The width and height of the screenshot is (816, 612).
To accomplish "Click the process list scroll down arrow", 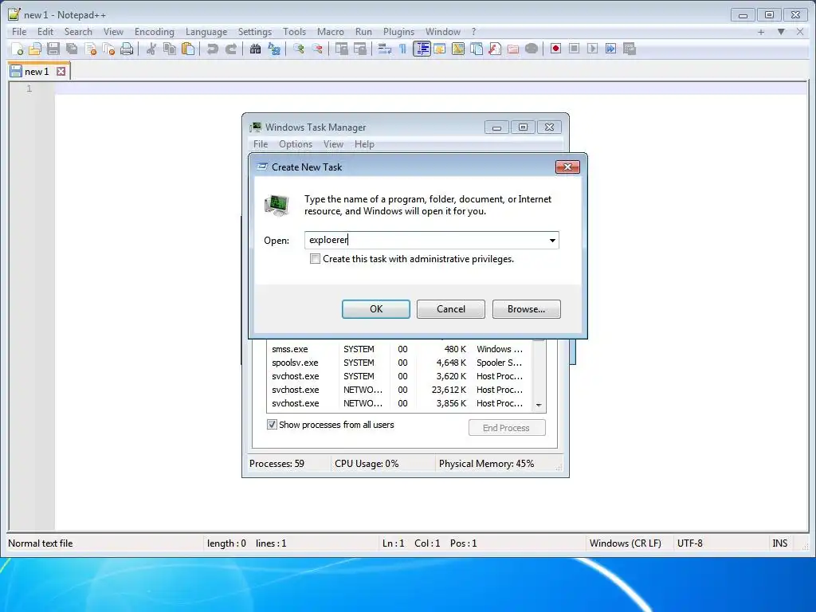I will pyautogui.click(x=539, y=405).
